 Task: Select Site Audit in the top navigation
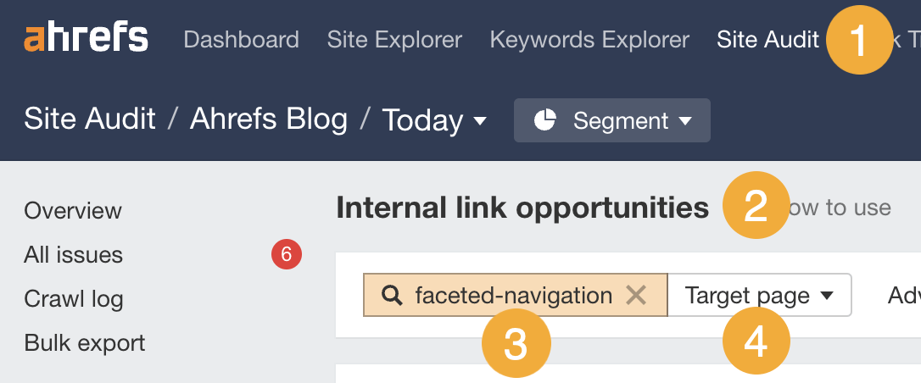[x=767, y=40]
